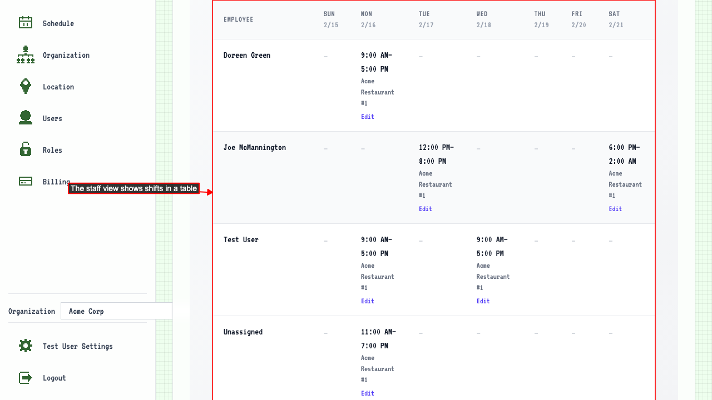Edit Doreen Green's Monday shift
712x400 pixels.
pyautogui.click(x=367, y=117)
